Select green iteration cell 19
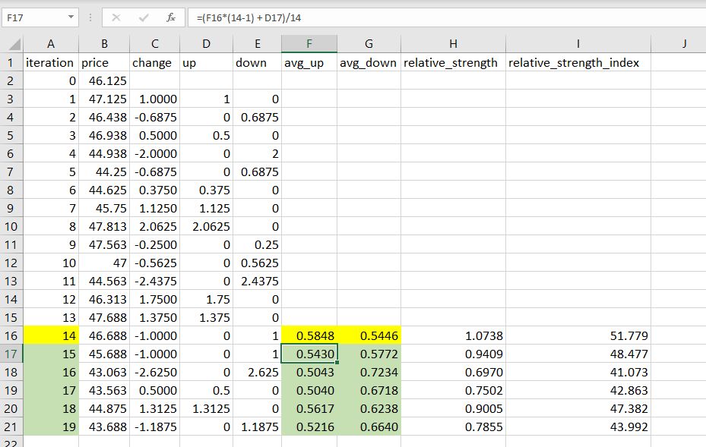The width and height of the screenshot is (706, 447). [51, 427]
